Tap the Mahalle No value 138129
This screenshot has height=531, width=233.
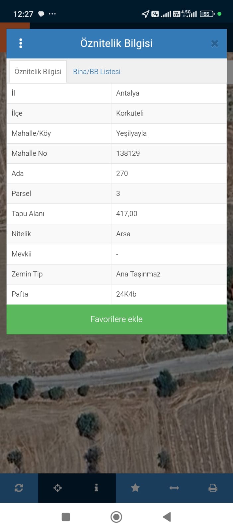[128, 153]
